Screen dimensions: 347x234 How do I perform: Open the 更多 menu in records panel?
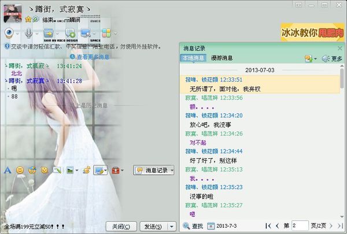pyautogui.click(x=337, y=58)
